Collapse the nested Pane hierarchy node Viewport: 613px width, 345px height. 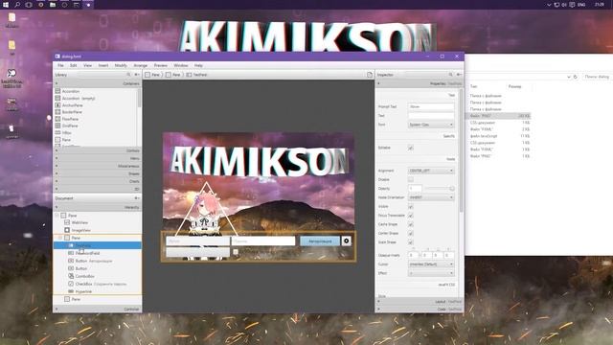pos(60,238)
